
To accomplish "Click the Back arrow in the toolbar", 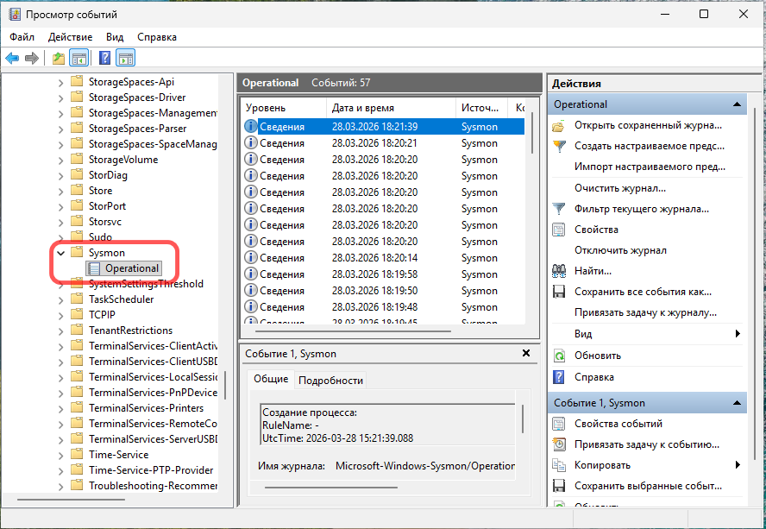I will [12, 59].
